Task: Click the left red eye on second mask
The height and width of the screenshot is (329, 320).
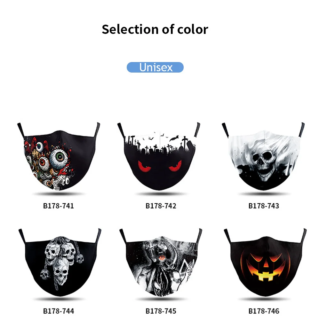Action: (144, 166)
